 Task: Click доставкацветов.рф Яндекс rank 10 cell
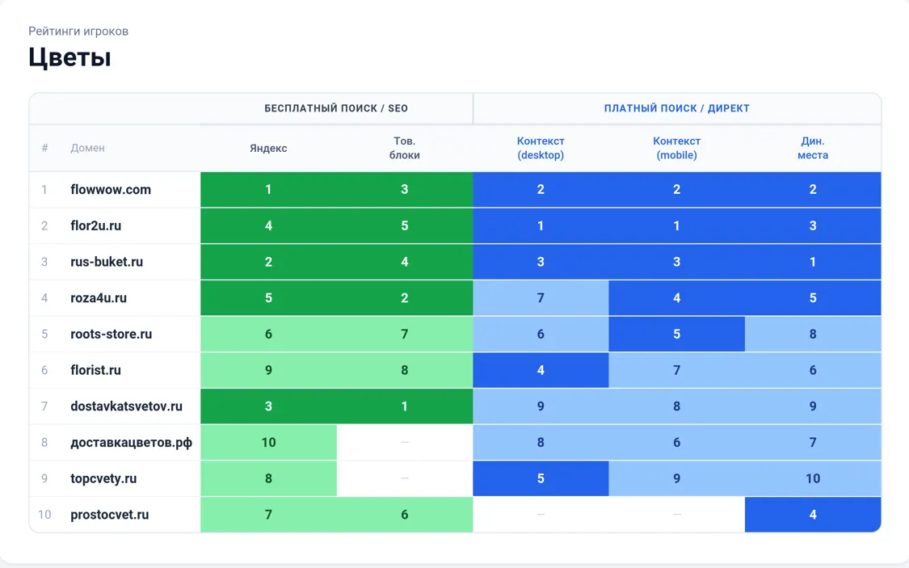click(x=268, y=442)
